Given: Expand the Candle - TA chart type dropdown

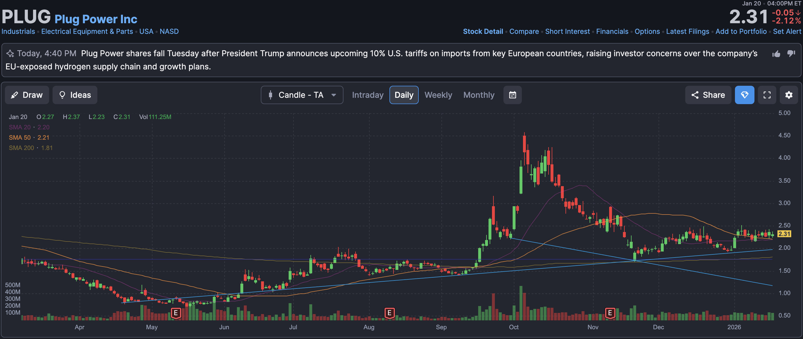Looking at the screenshot, I should (302, 95).
